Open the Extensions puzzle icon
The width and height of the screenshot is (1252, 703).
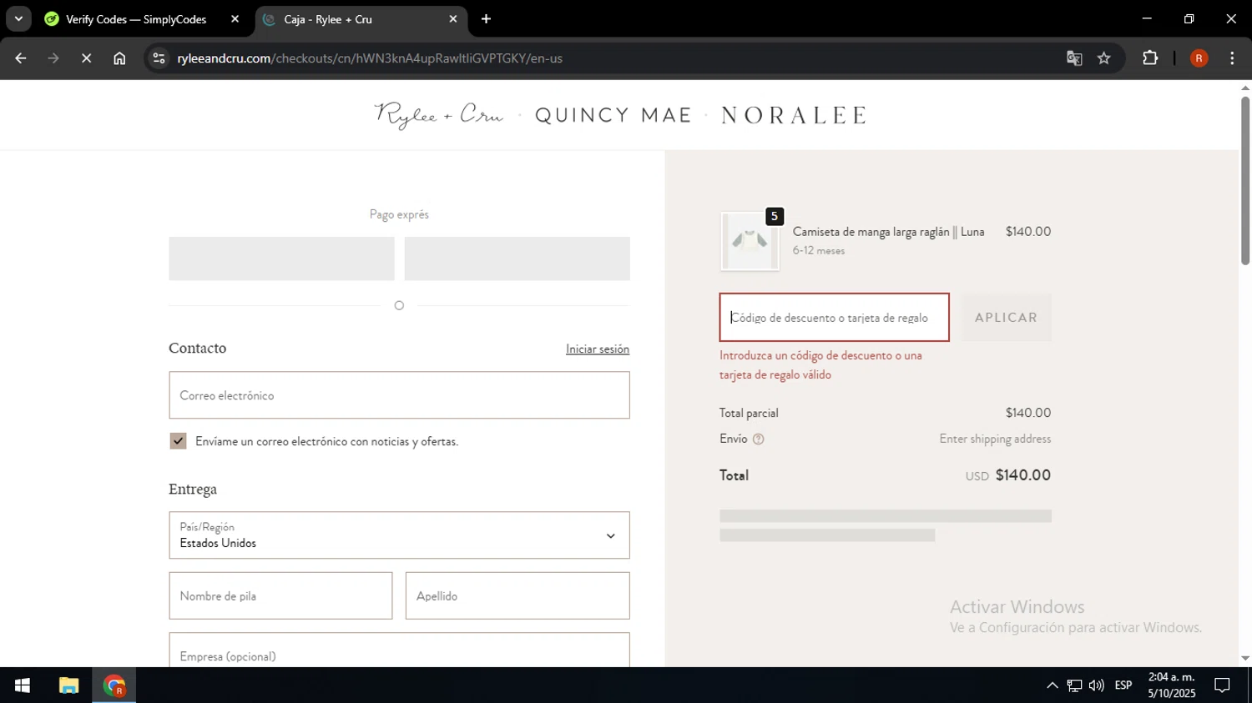pyautogui.click(x=1150, y=58)
